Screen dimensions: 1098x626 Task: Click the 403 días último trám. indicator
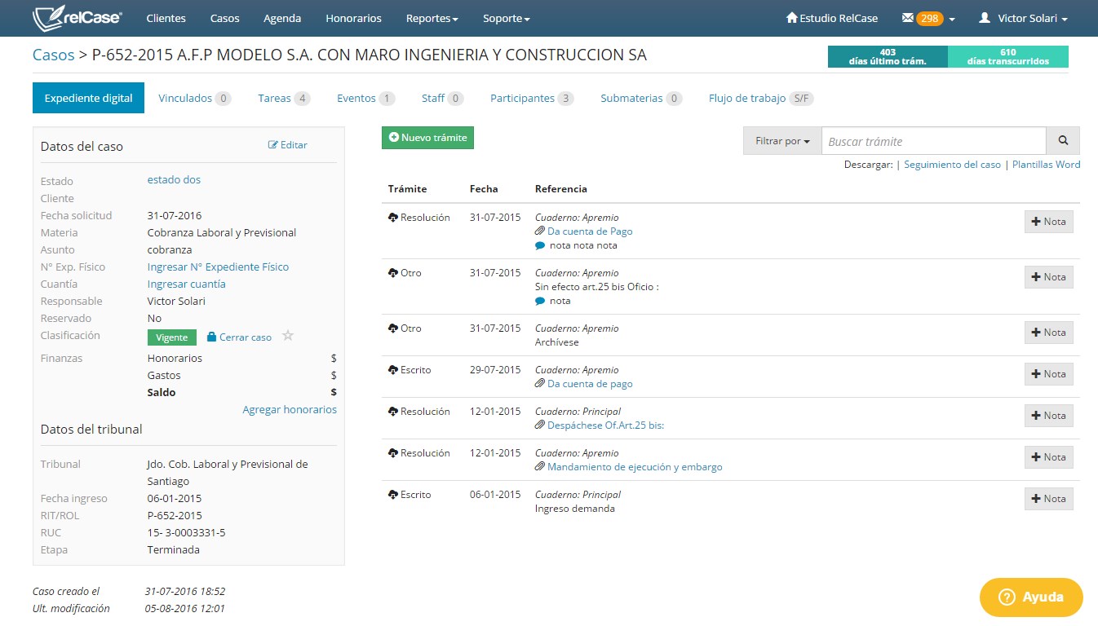pyautogui.click(x=888, y=56)
